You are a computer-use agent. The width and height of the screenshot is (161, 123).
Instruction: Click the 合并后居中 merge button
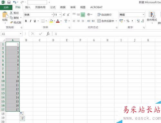[106, 21]
